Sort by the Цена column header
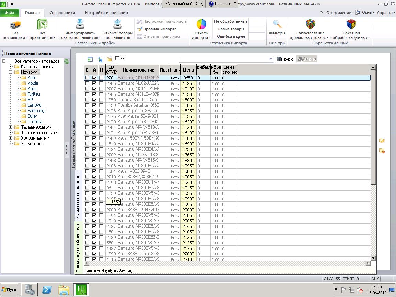 click(x=188, y=70)
